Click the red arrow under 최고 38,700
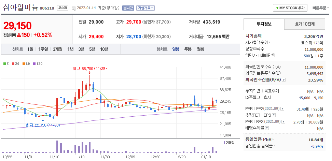This screenshot has height=161, width=332. click(x=89, y=73)
